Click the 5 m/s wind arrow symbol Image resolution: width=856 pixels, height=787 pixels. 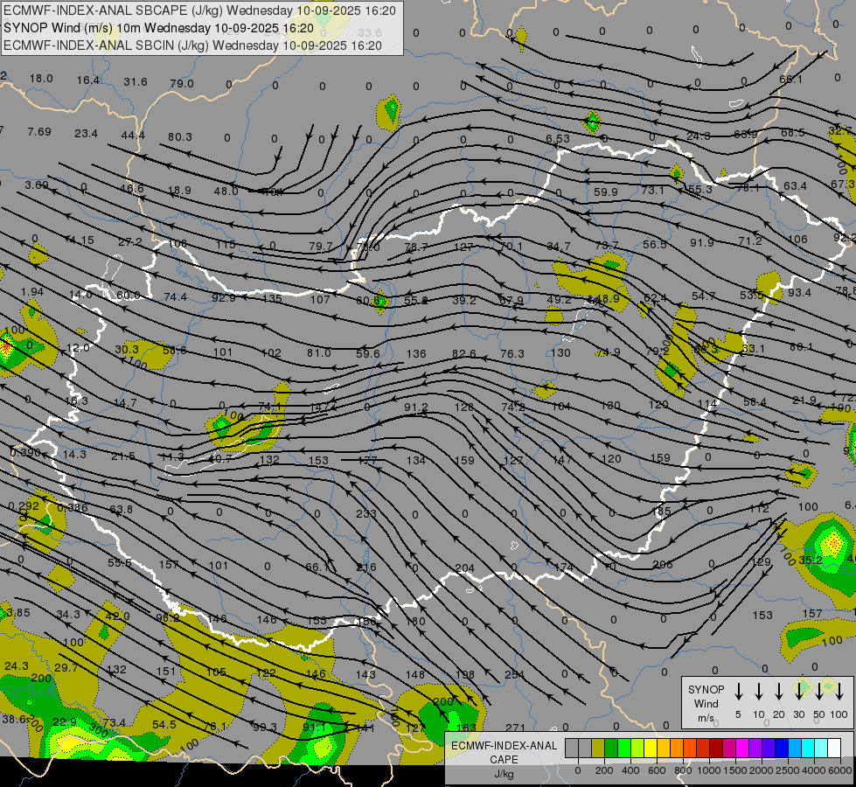[x=738, y=692]
